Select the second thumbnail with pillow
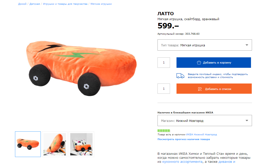Viewport: 256px width, 164px height. tap(54, 144)
